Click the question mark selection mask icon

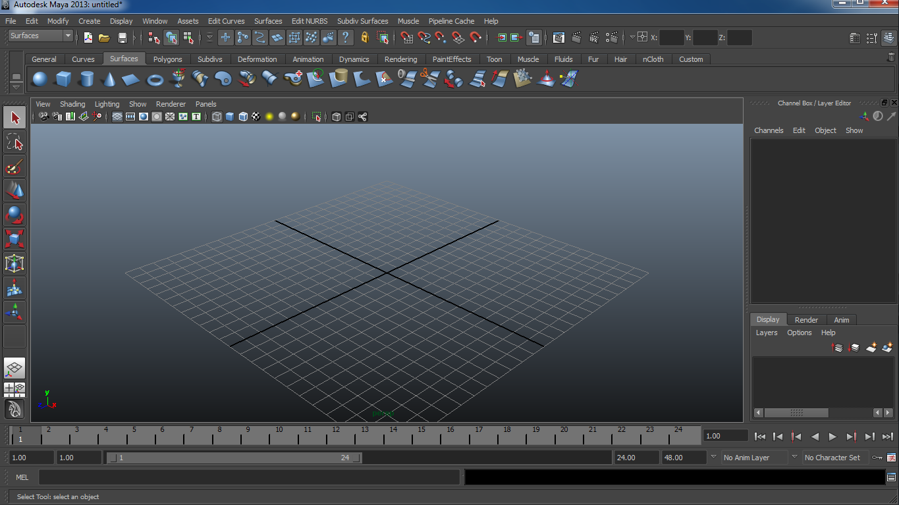pyautogui.click(x=345, y=38)
